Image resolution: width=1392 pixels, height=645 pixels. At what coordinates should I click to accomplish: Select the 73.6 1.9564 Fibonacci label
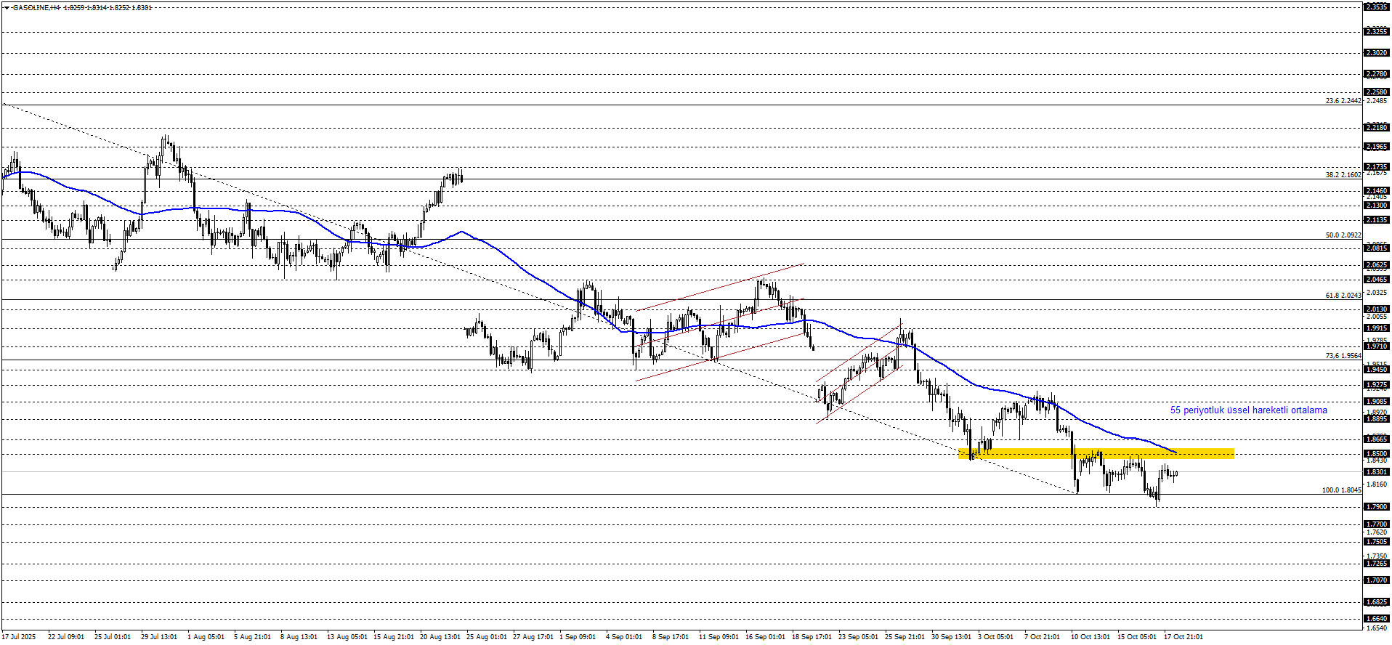tap(1343, 356)
